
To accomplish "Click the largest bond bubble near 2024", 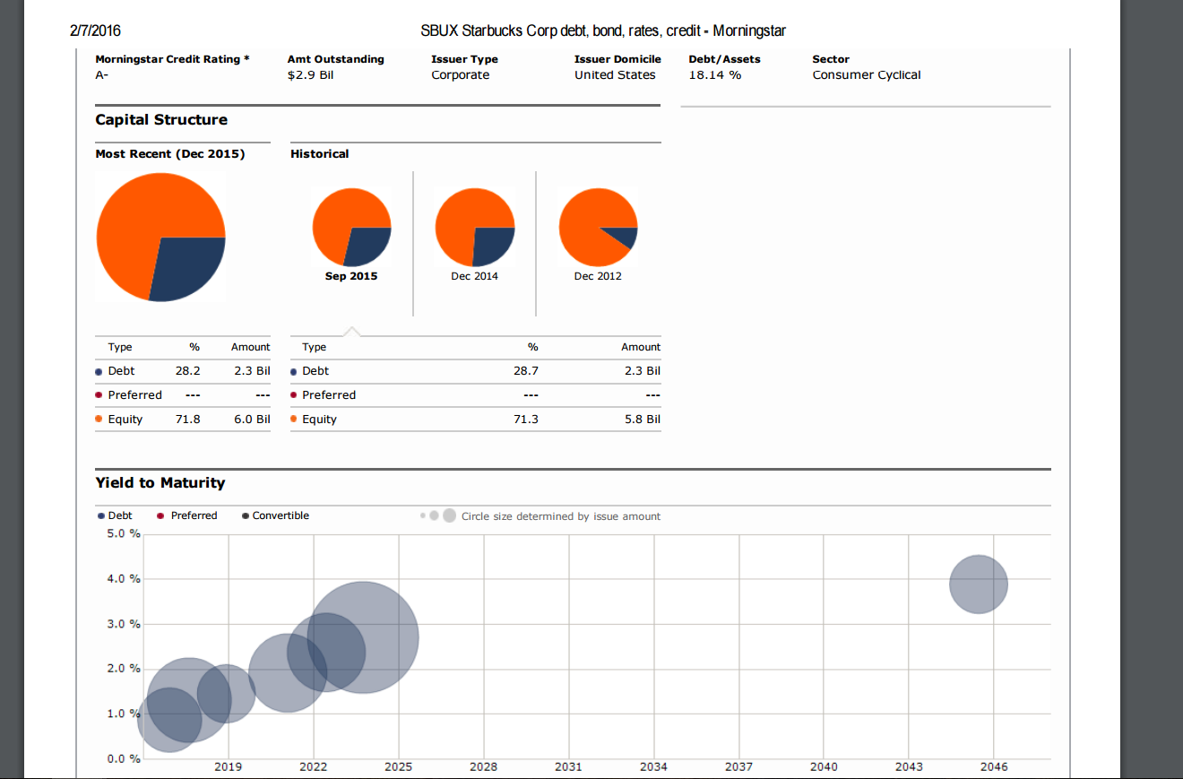I will click(363, 637).
